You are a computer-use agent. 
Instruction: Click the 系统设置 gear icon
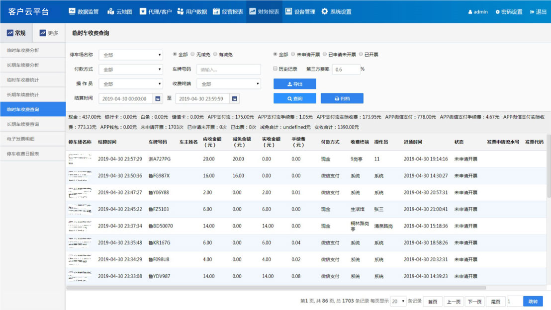pos(325,11)
